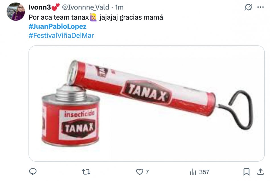
Task: Click the display name Ivonn3
Action: (x=40, y=7)
